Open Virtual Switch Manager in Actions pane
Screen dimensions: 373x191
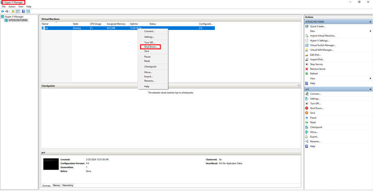tap(323, 45)
